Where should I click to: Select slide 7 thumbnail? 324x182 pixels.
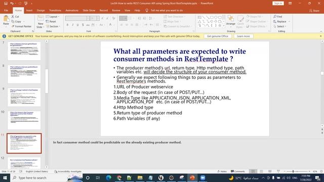pyautogui.click(x=24, y=51)
